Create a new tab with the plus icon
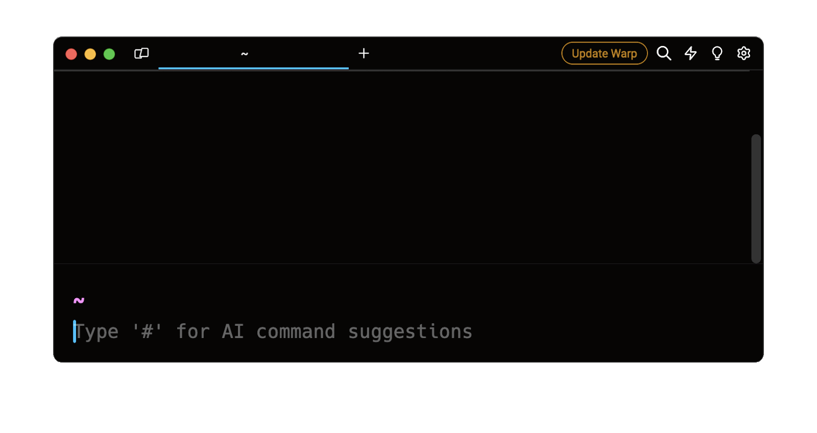Image resolution: width=817 pixels, height=433 pixels. [364, 53]
